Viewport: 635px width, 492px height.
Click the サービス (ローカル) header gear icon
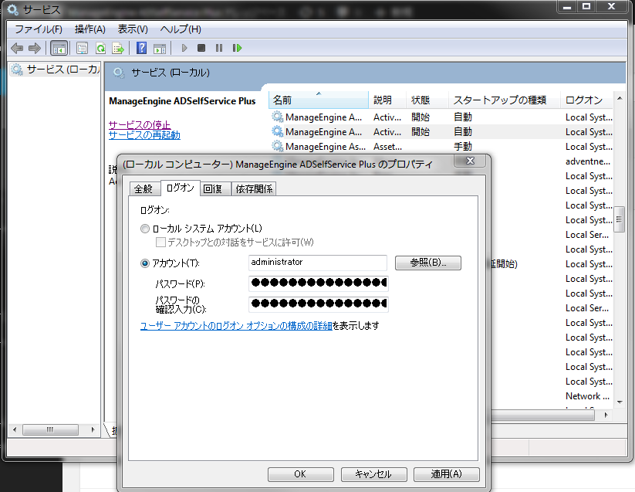point(119,73)
